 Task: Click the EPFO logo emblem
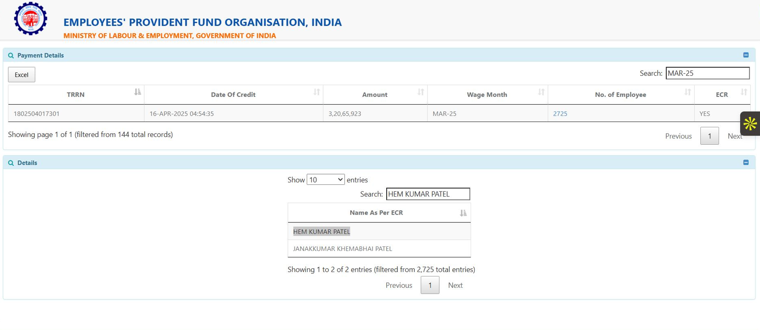tap(31, 19)
